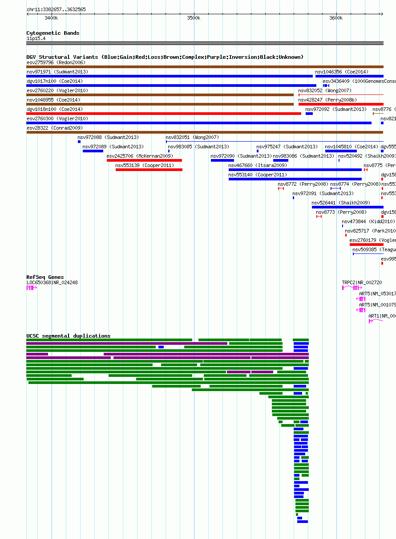Screen dimensions: 396x539
Task: Open the TRPC2|NR_002720 gene label
Action: tap(362, 282)
